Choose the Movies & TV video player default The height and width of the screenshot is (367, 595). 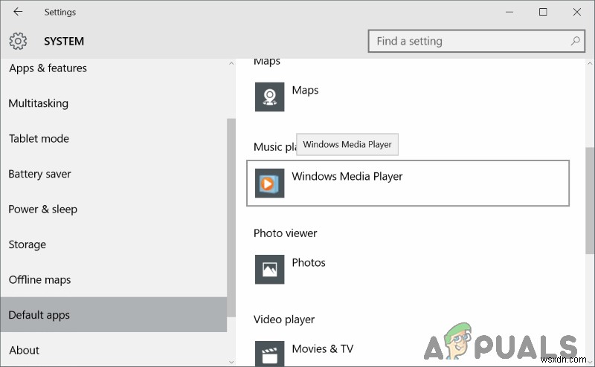pyautogui.click(x=323, y=349)
